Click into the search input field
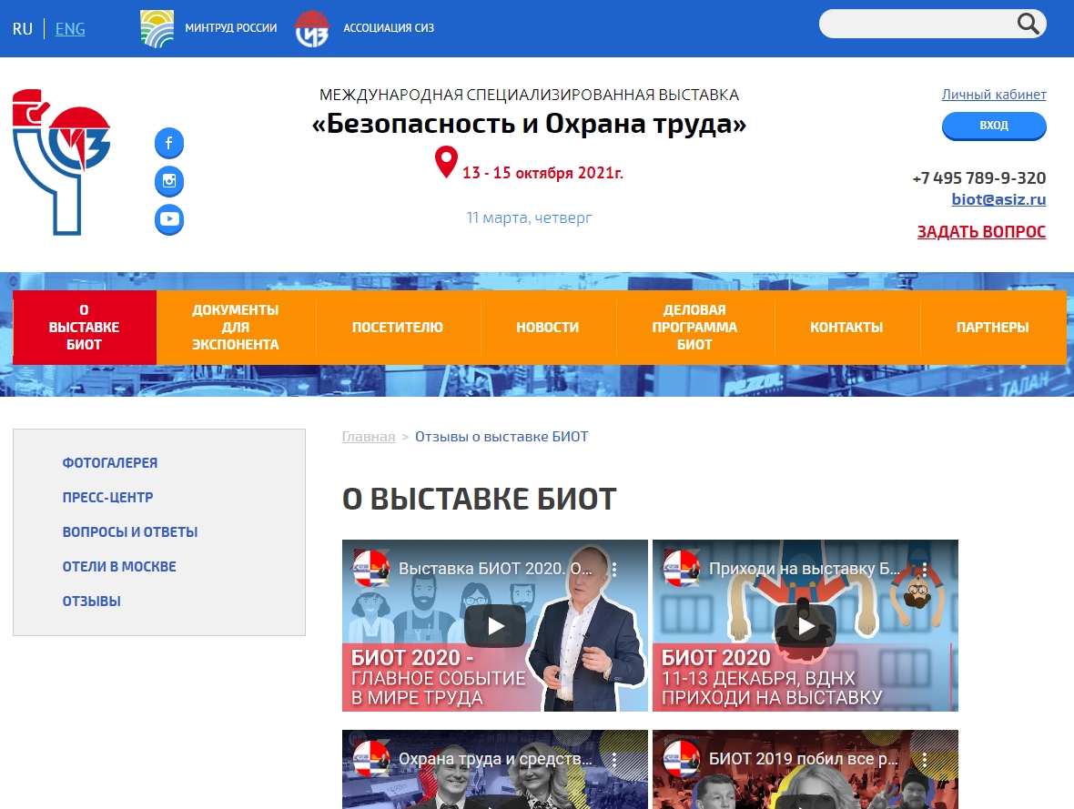 tap(915, 25)
